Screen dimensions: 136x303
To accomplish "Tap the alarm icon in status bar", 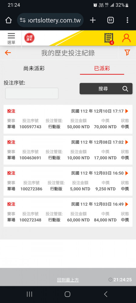I will coord(95,5).
